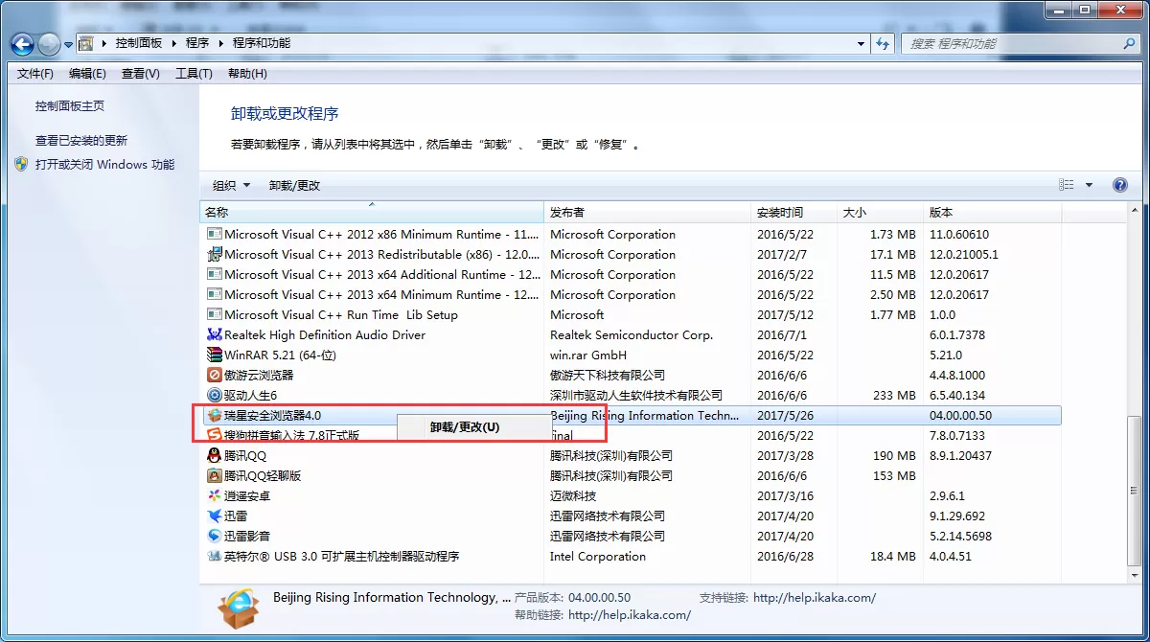Click the refresh button beside address bar

tap(884, 44)
